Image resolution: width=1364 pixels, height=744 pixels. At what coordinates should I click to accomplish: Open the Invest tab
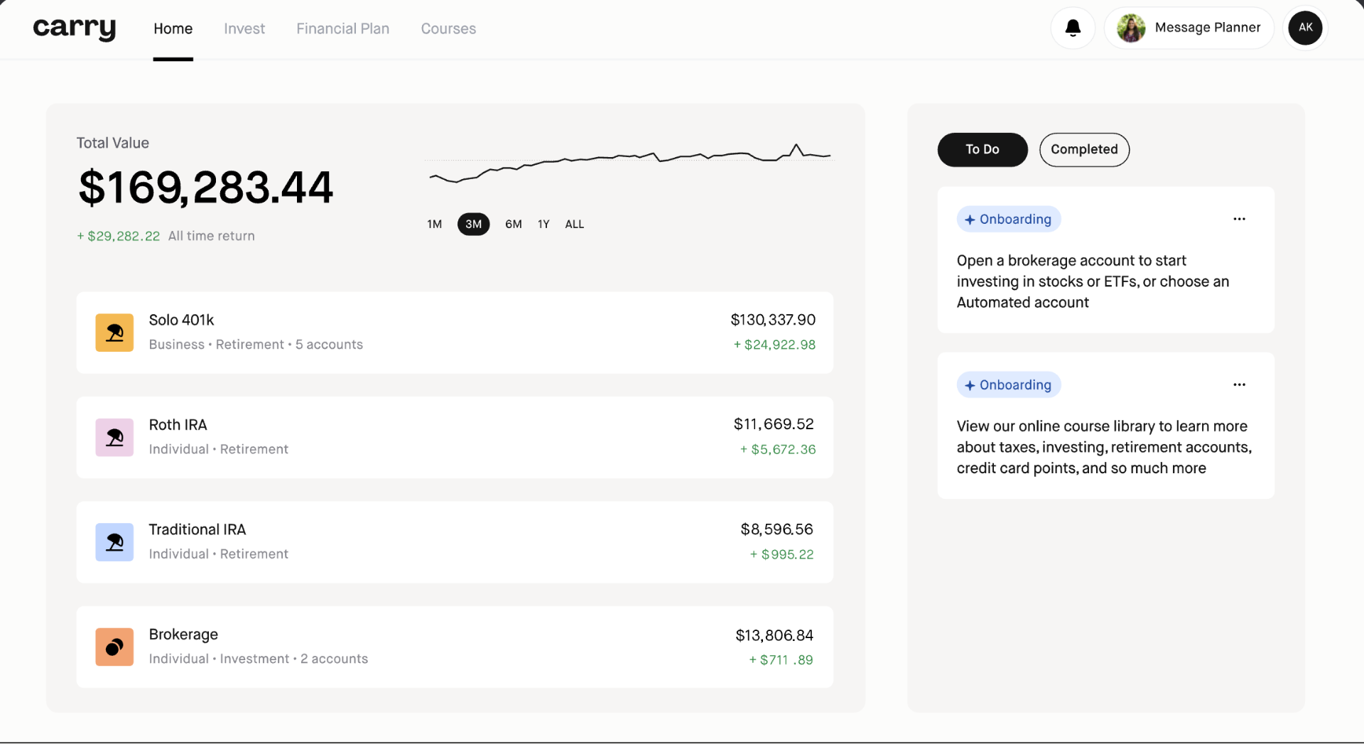(244, 28)
